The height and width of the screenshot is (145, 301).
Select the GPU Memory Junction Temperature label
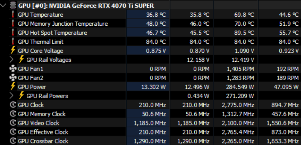(x=63, y=24)
